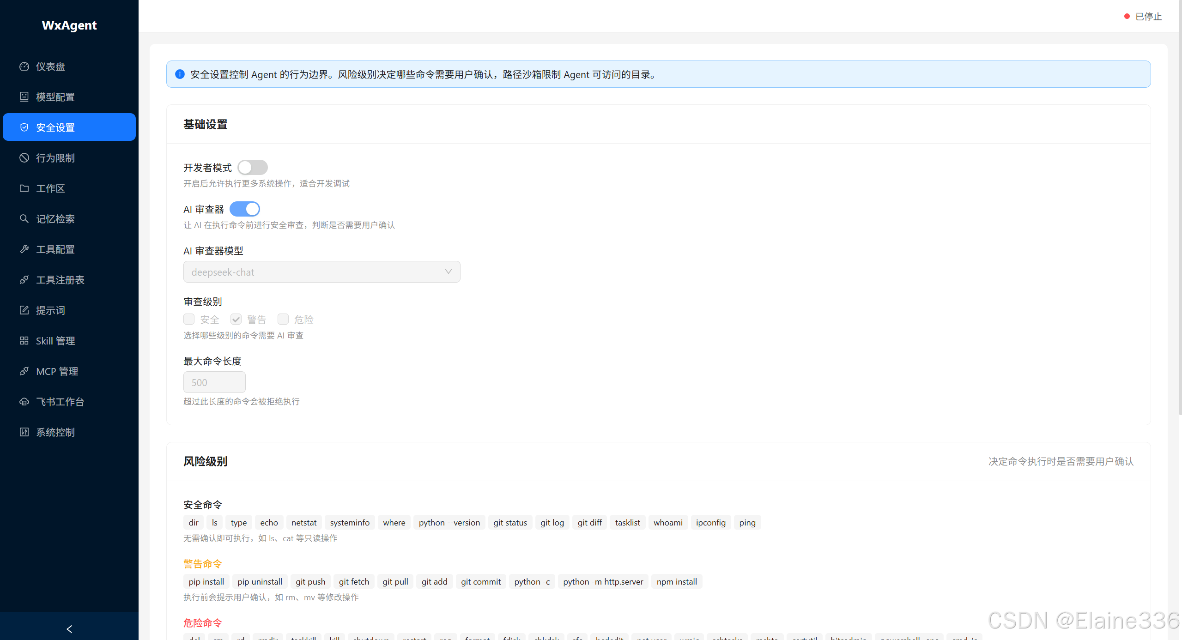The image size is (1182, 640).
Task: Open the 仪表盘 menu item
Action: (x=69, y=66)
